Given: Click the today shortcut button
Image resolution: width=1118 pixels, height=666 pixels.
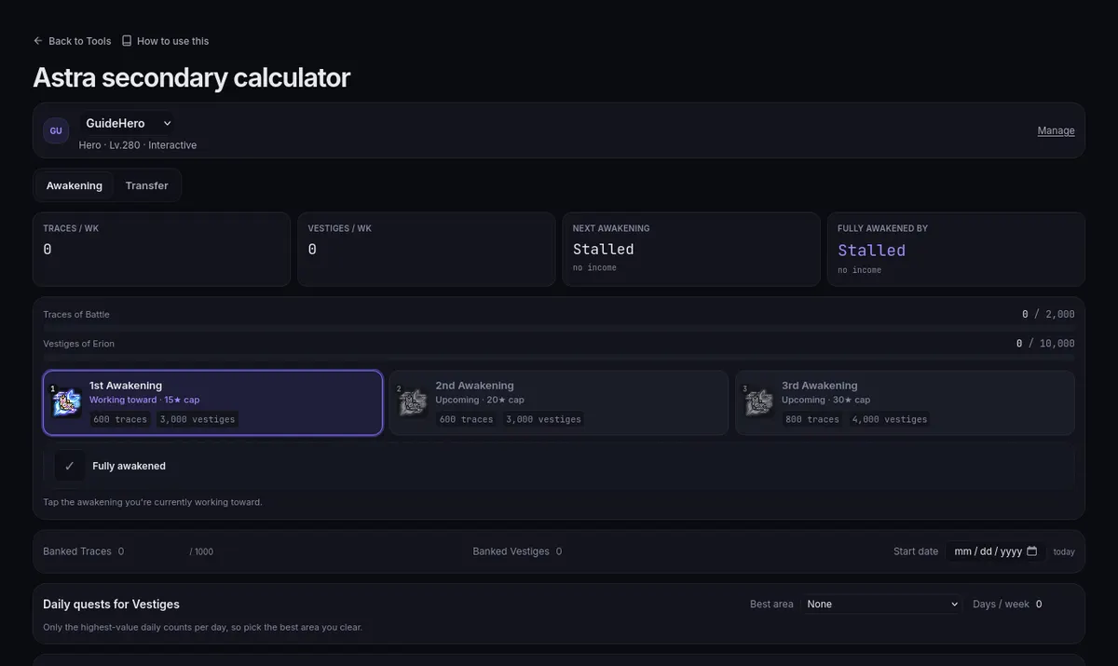Looking at the screenshot, I should 1064,551.
